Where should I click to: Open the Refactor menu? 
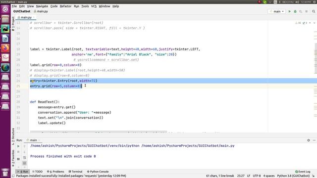coord(65,6)
